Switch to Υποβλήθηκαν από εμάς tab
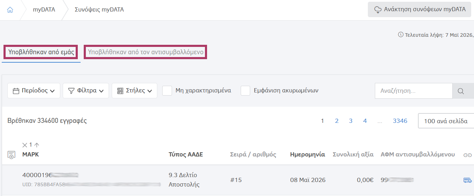 click(41, 52)
